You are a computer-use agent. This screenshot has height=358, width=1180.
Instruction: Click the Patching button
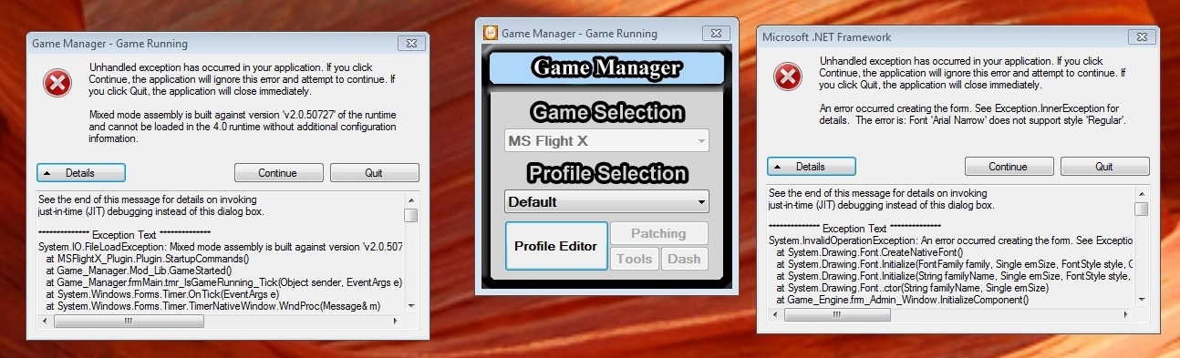coord(658,233)
